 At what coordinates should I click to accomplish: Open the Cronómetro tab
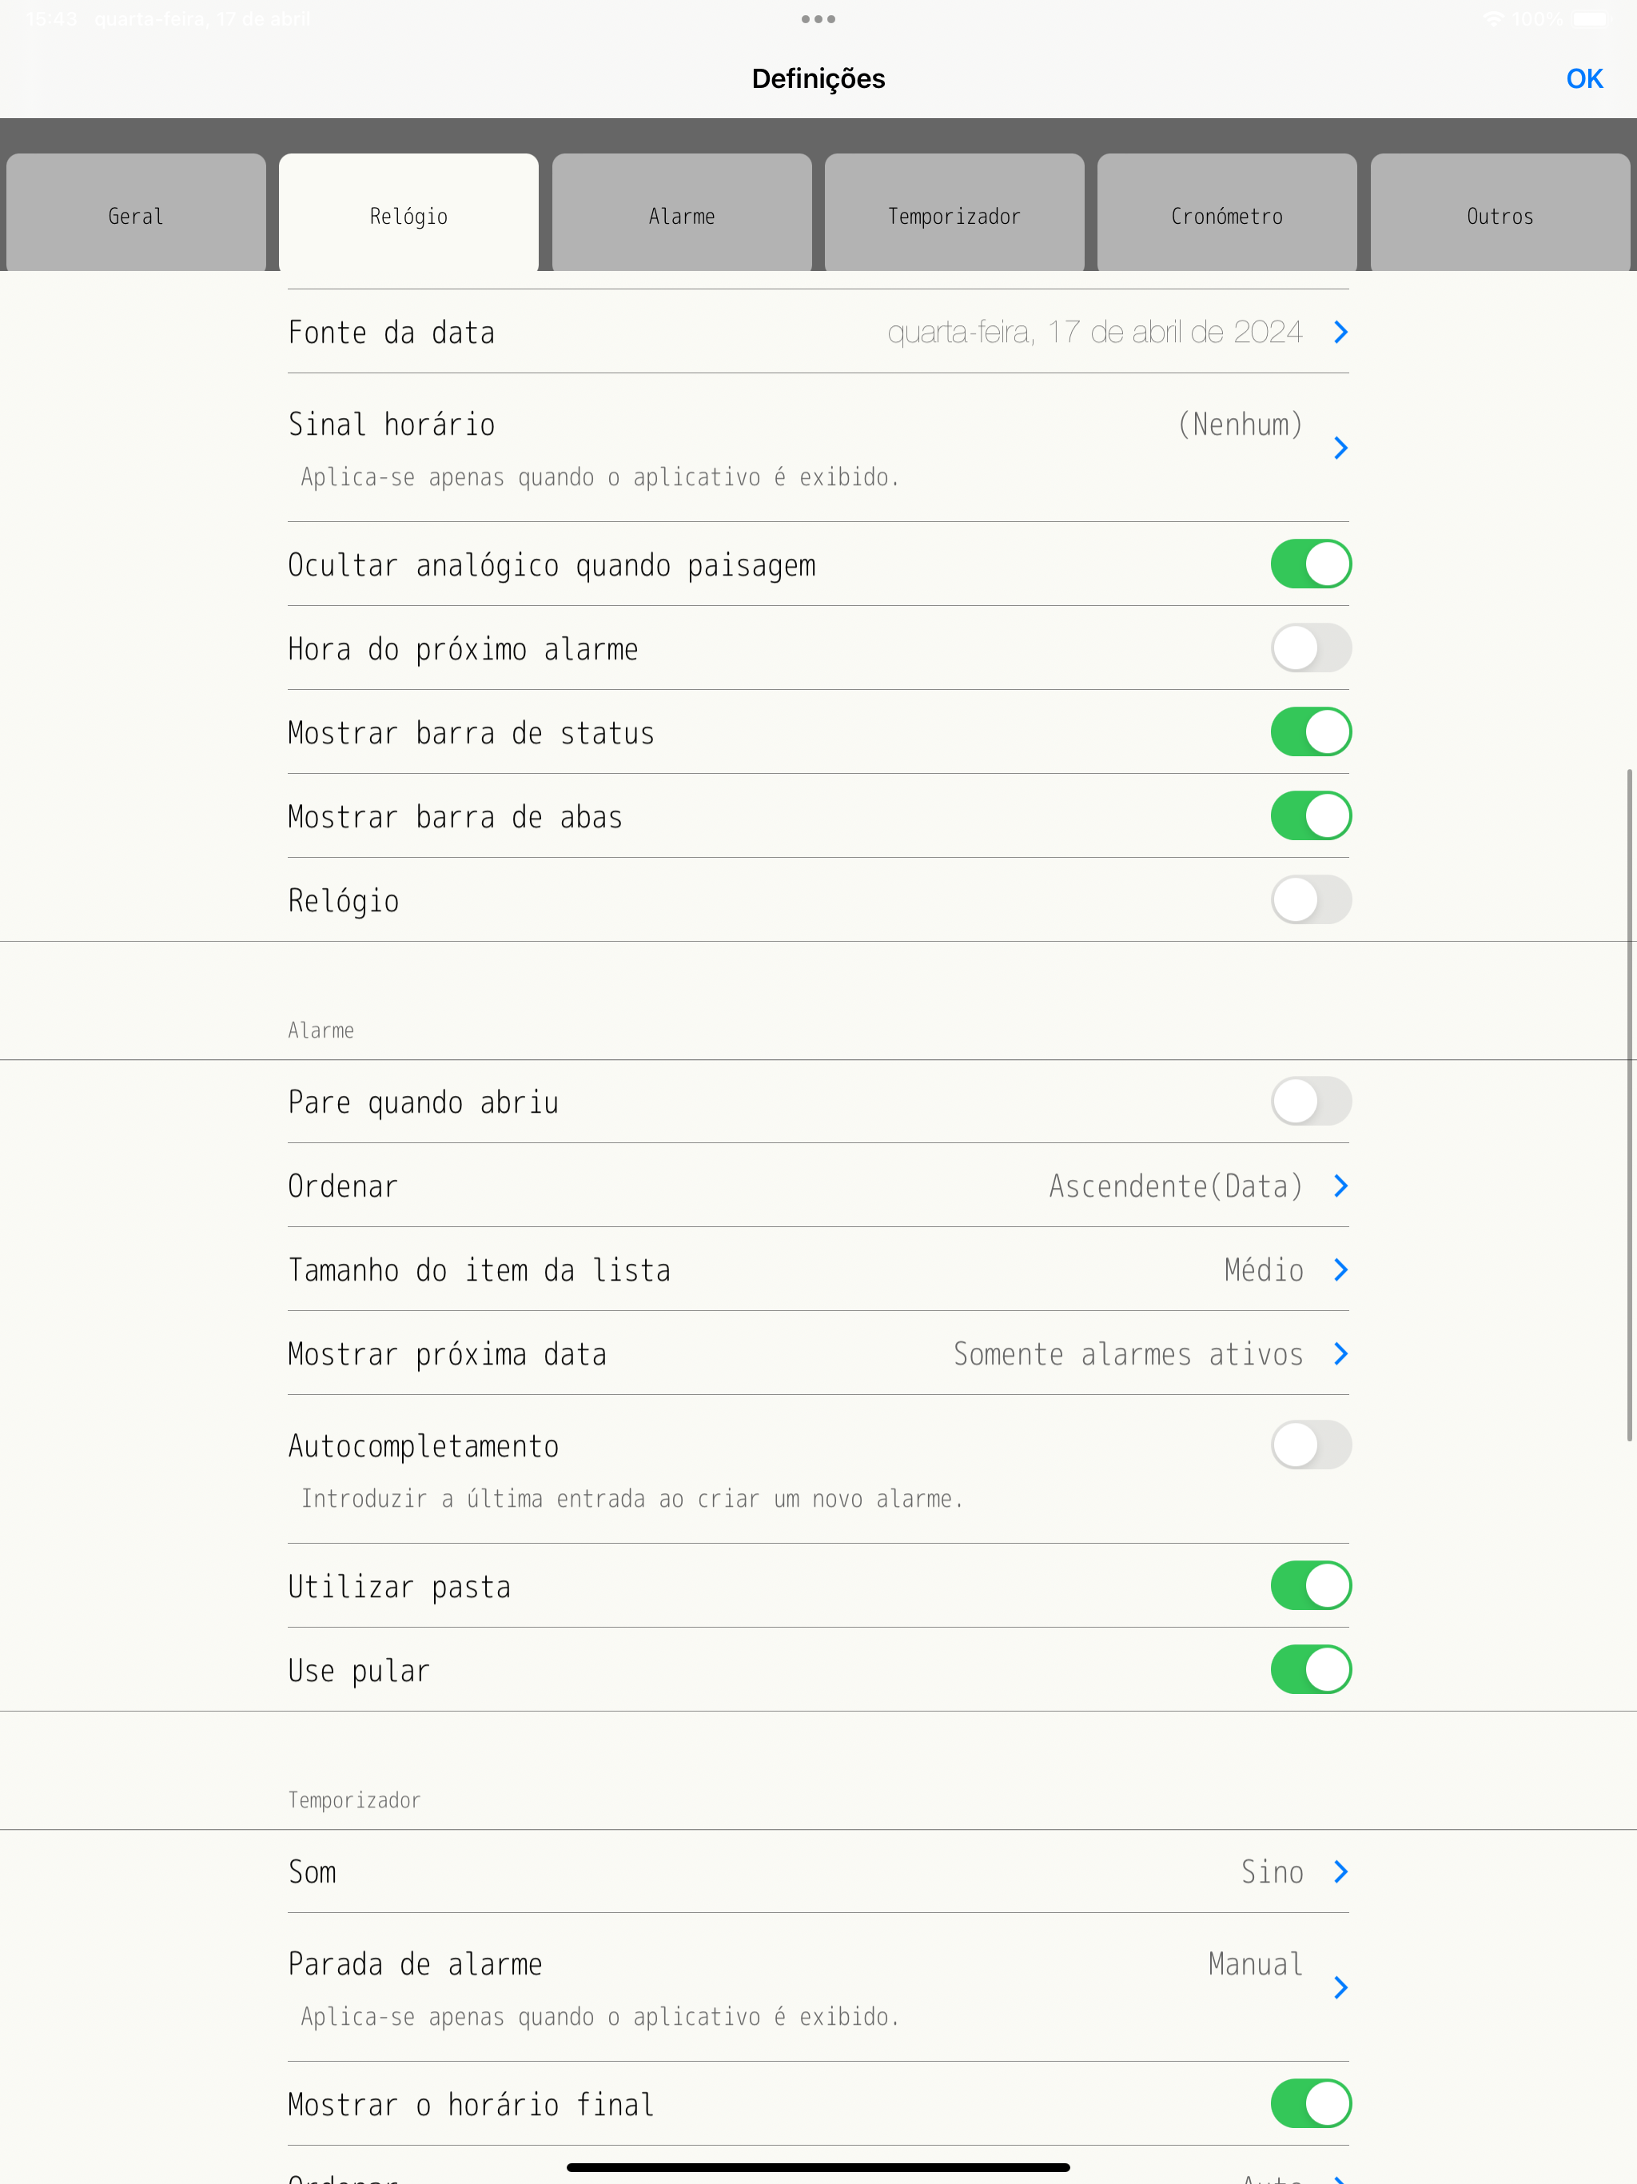pyautogui.click(x=1226, y=215)
